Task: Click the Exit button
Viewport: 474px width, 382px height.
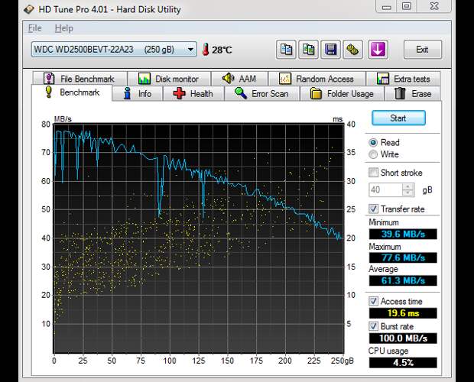Action: [422, 50]
